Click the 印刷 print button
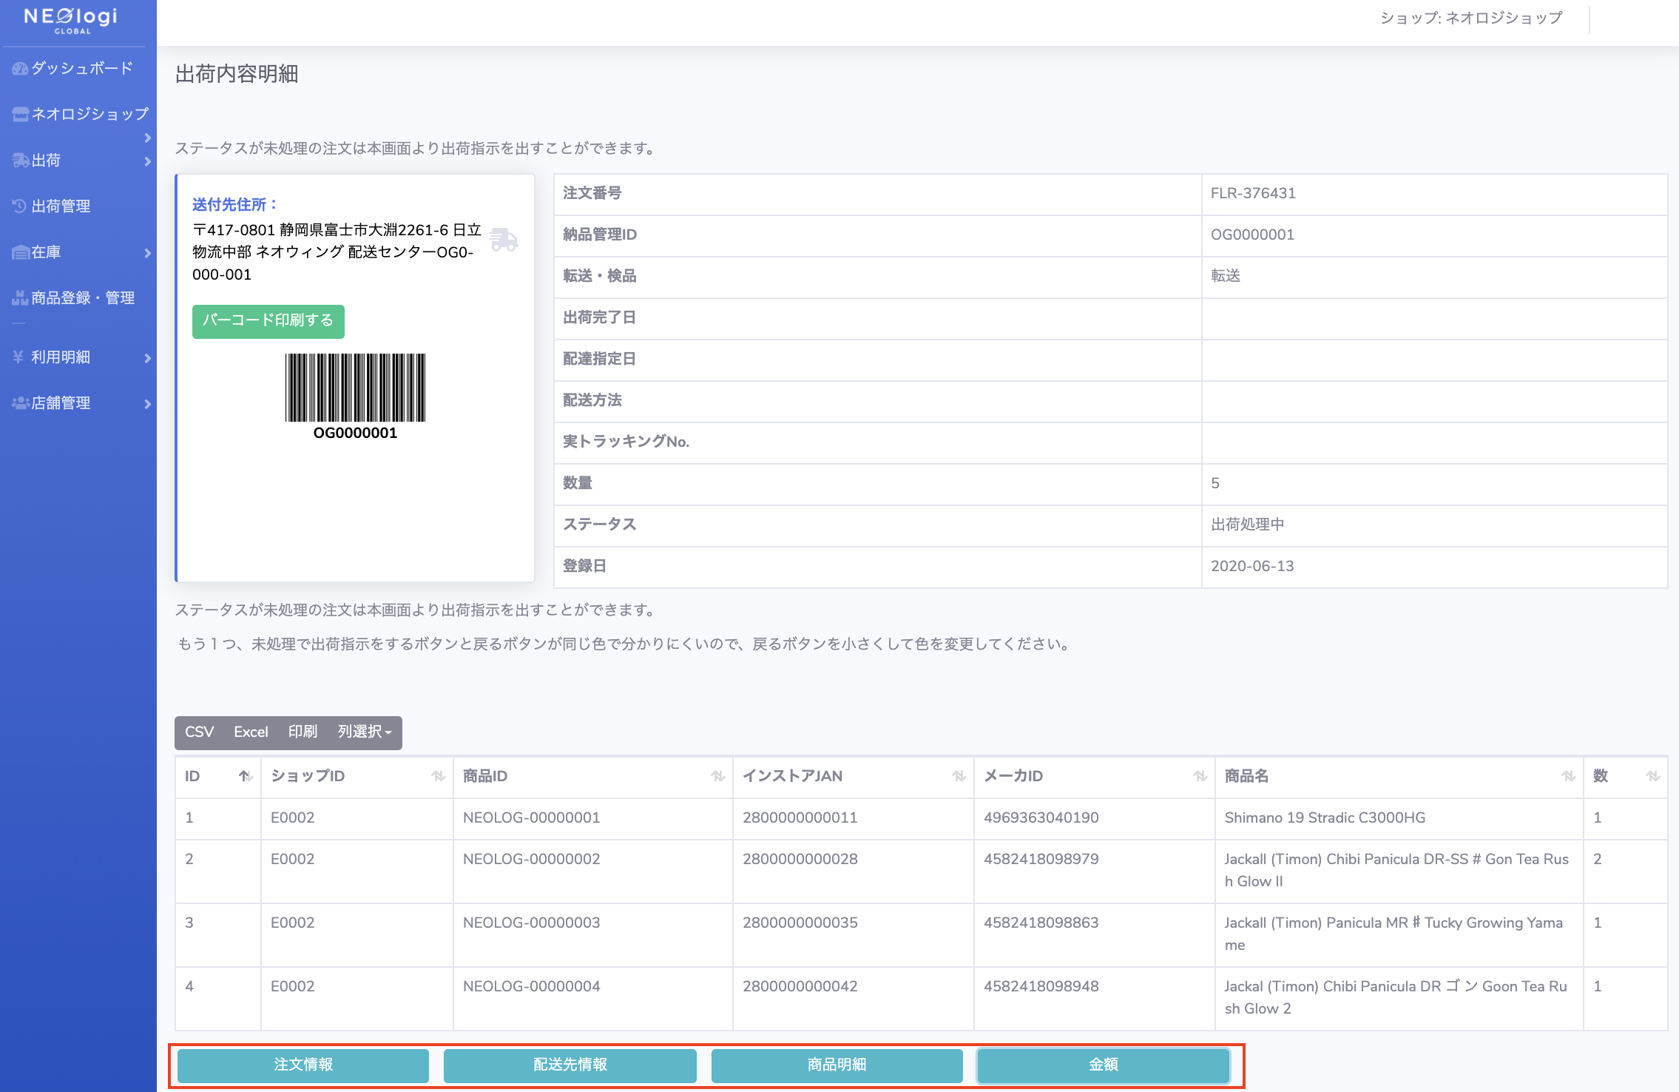 (x=303, y=732)
